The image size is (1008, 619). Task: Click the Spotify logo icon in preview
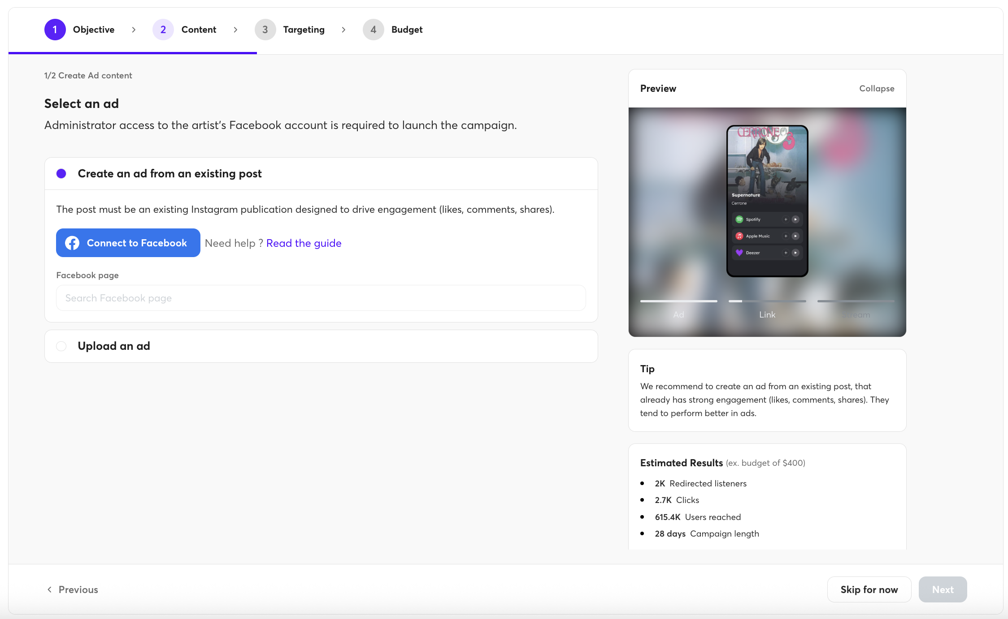[739, 219]
